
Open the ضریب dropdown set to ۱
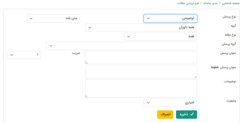coord(24,55)
